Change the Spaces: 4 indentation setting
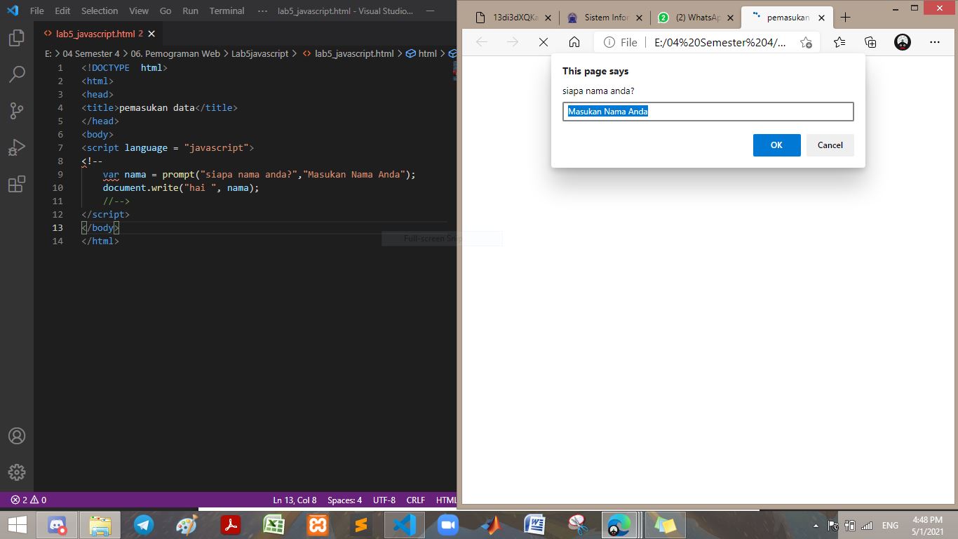 pyautogui.click(x=344, y=500)
